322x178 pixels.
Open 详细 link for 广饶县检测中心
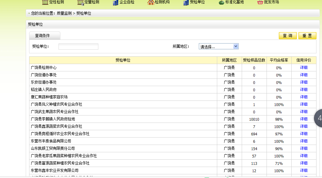[x=304, y=68]
